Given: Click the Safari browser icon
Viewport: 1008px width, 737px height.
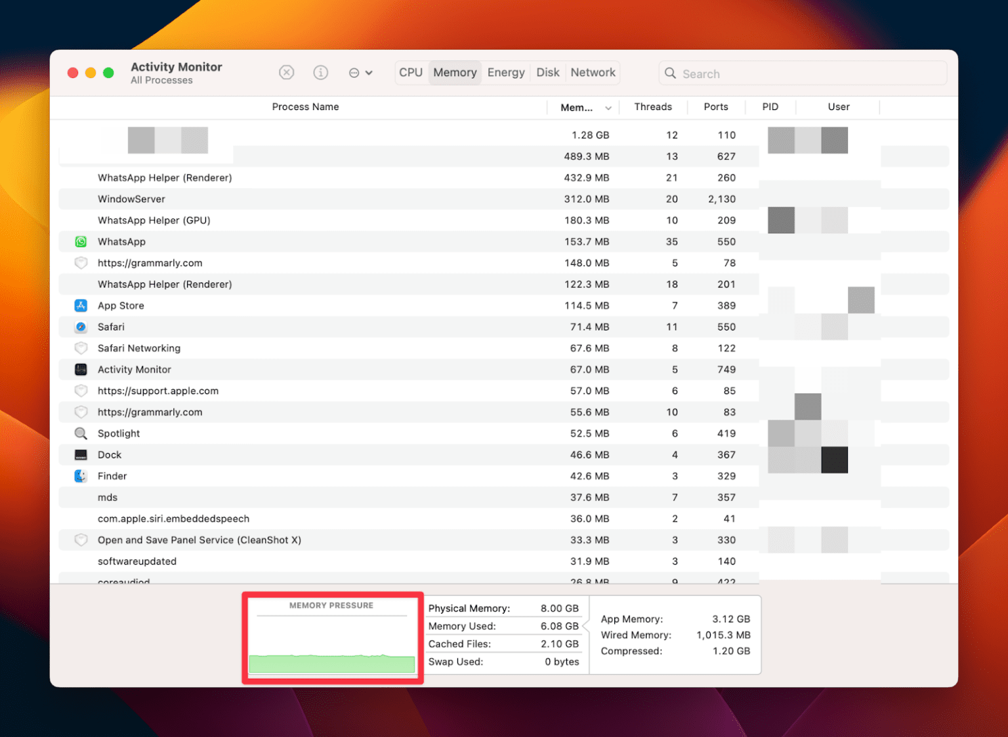Looking at the screenshot, I should pyautogui.click(x=81, y=327).
